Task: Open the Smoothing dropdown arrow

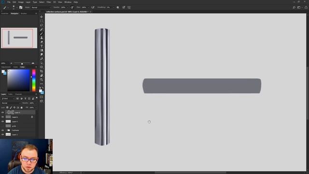Action: 113,7
